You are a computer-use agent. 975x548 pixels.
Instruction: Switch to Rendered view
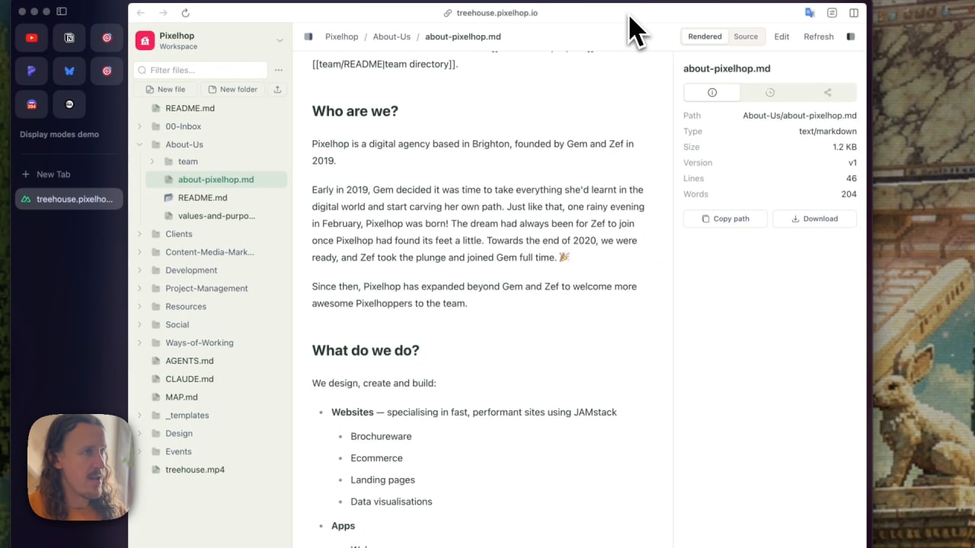point(705,37)
